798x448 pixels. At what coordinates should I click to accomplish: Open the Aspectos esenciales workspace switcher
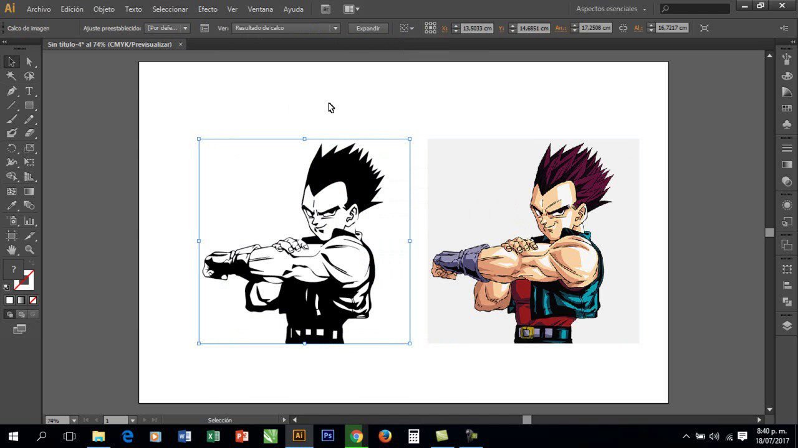pyautogui.click(x=611, y=9)
